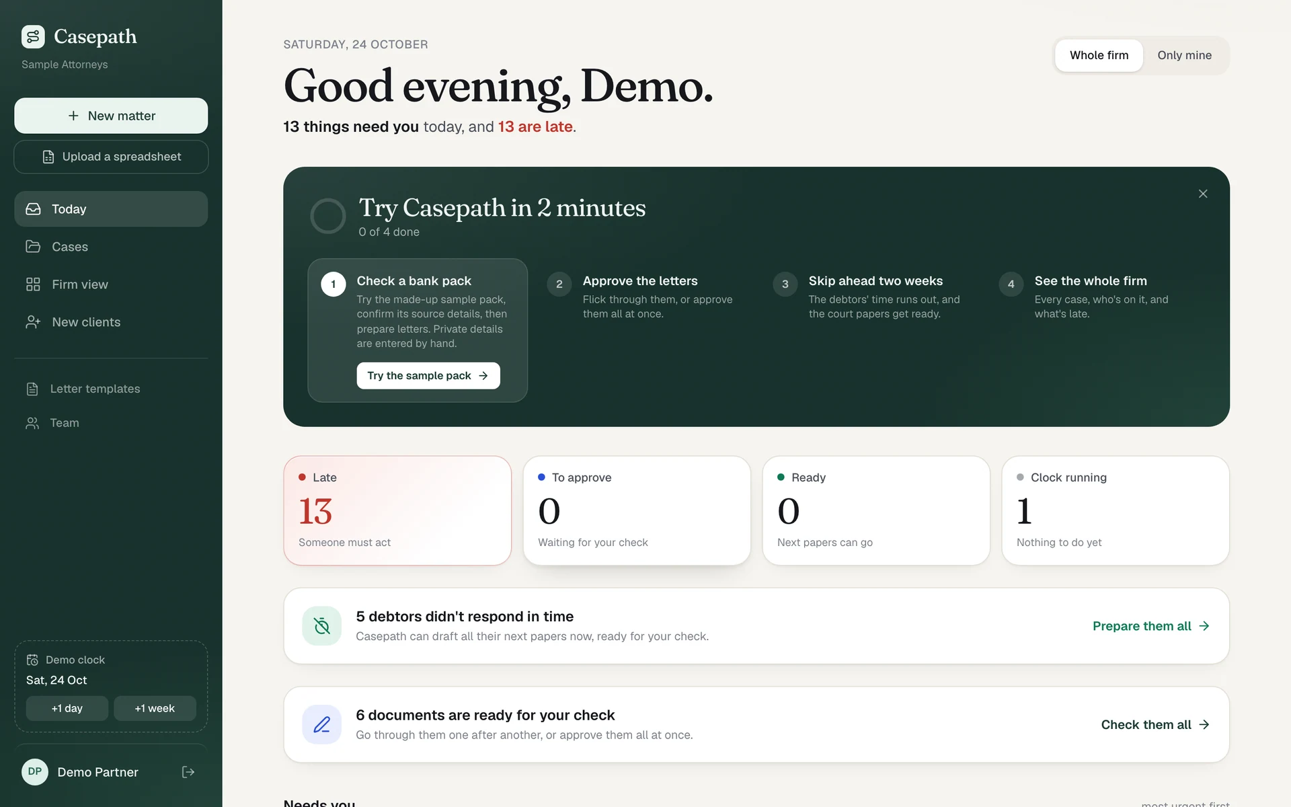Advance demo clock by +1 week
This screenshot has height=807, width=1291.
(155, 708)
